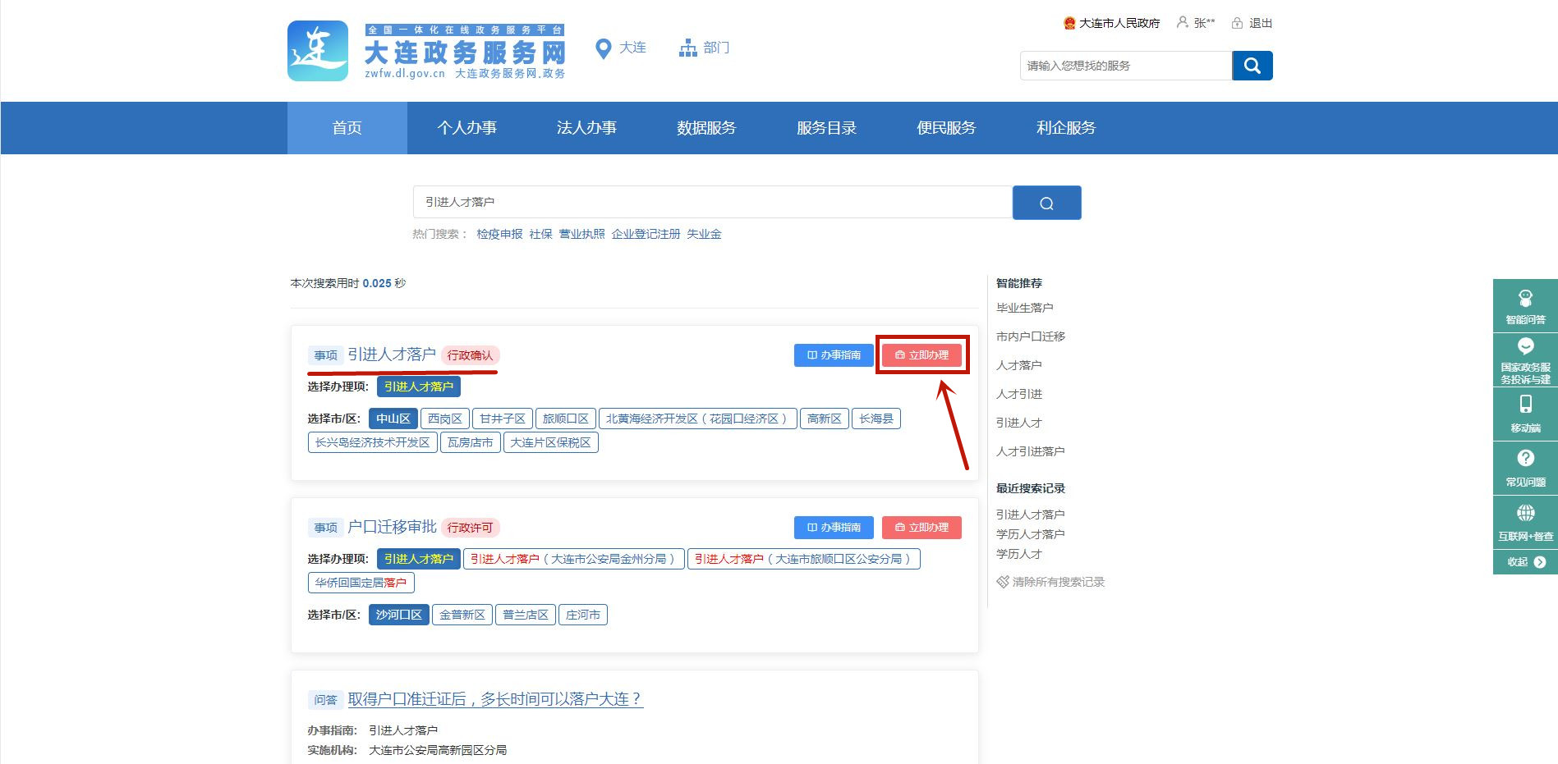Open 办事指南 for 户口迁移审批

point(834,528)
